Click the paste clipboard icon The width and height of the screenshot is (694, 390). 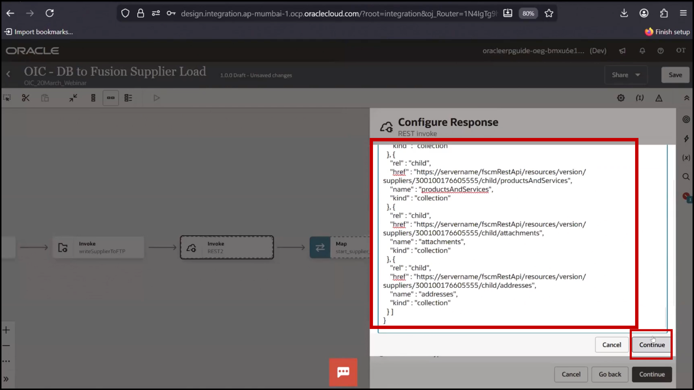[x=45, y=98]
